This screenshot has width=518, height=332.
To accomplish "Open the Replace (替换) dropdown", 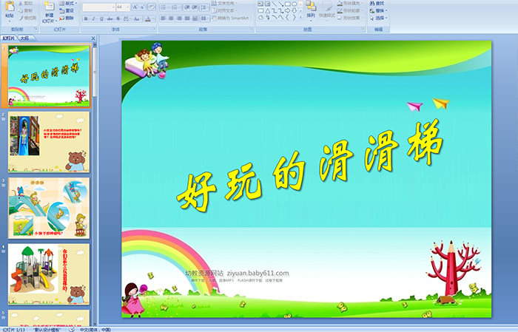I will (x=379, y=10).
